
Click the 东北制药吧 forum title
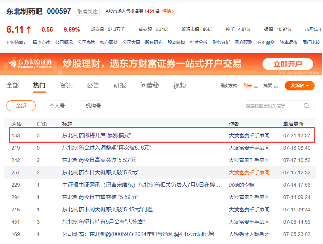(x=24, y=11)
